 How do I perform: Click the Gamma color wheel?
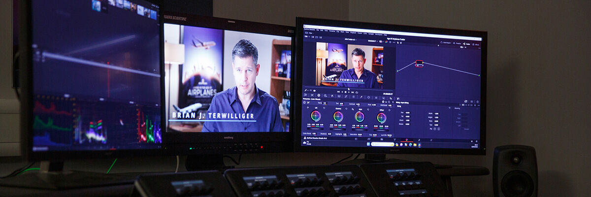click(338, 117)
